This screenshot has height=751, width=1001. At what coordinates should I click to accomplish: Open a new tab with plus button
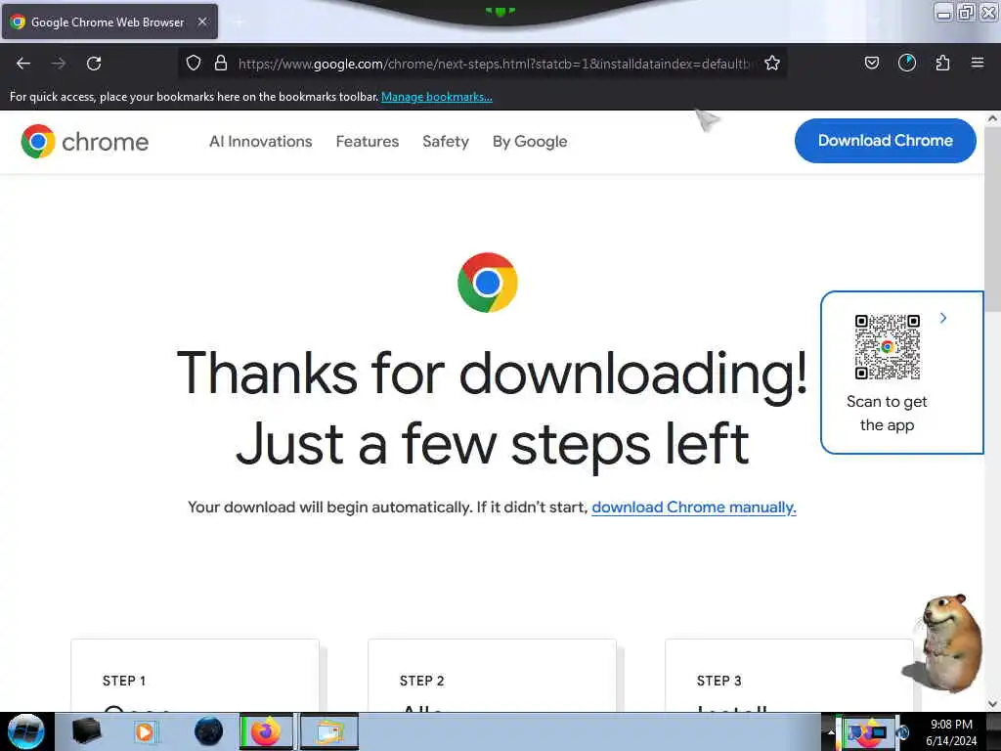point(239,22)
